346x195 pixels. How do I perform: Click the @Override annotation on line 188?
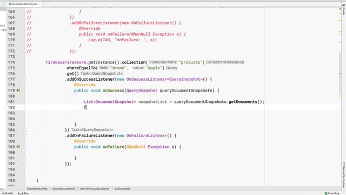pyautogui.click(x=85, y=141)
